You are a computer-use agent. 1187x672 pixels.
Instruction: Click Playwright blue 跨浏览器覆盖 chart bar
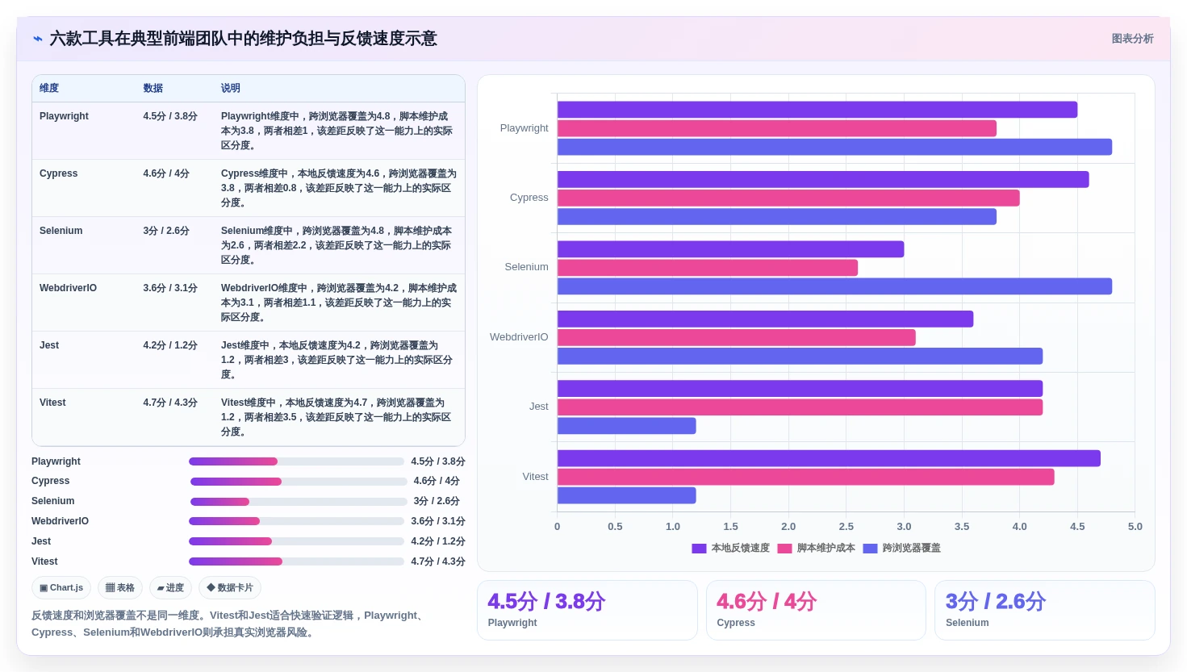point(834,147)
